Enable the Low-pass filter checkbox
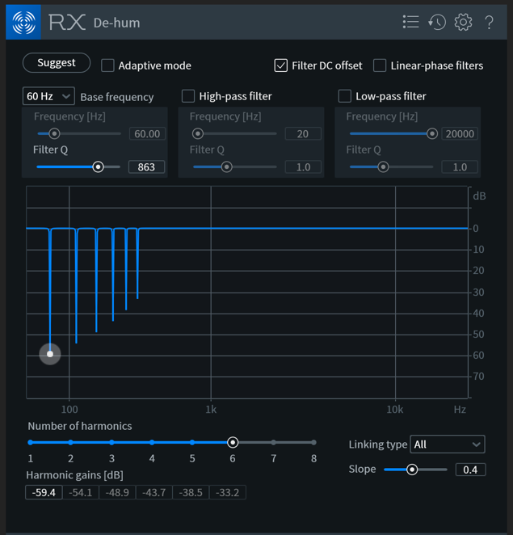This screenshot has height=535, width=513. pyautogui.click(x=344, y=96)
